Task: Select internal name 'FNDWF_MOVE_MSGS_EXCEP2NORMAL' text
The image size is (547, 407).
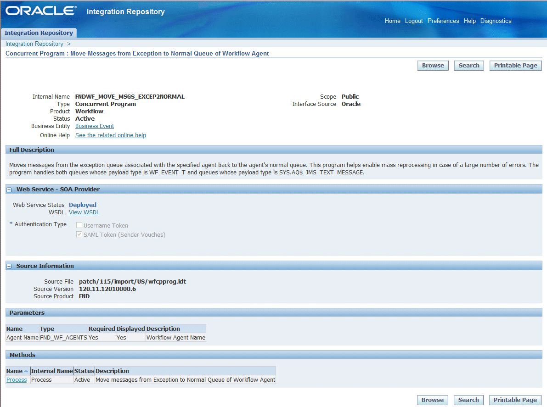Action: pos(130,97)
